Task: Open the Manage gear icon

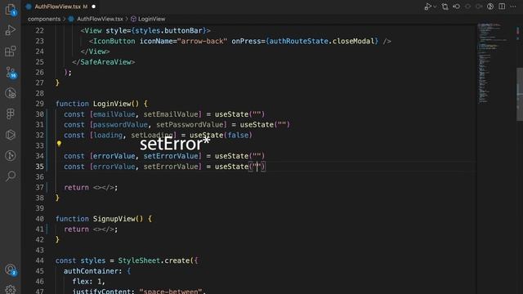Action: (11, 289)
